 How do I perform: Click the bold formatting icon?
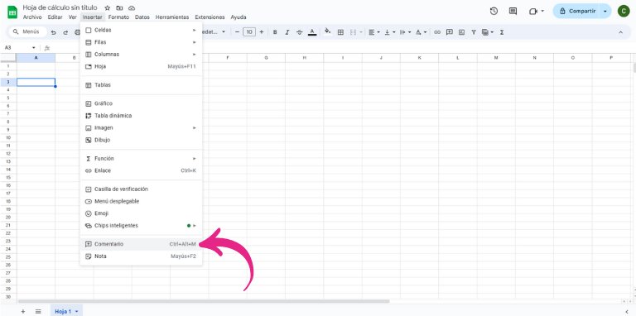(x=275, y=32)
